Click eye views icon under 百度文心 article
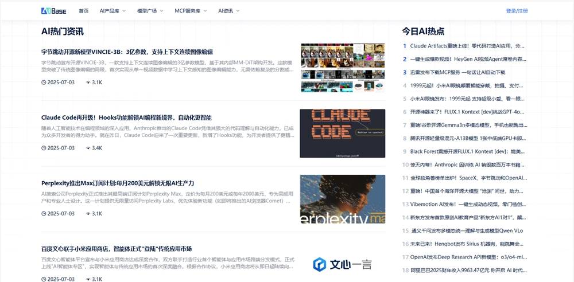Screen dimensions: 574x282 click(x=88, y=279)
